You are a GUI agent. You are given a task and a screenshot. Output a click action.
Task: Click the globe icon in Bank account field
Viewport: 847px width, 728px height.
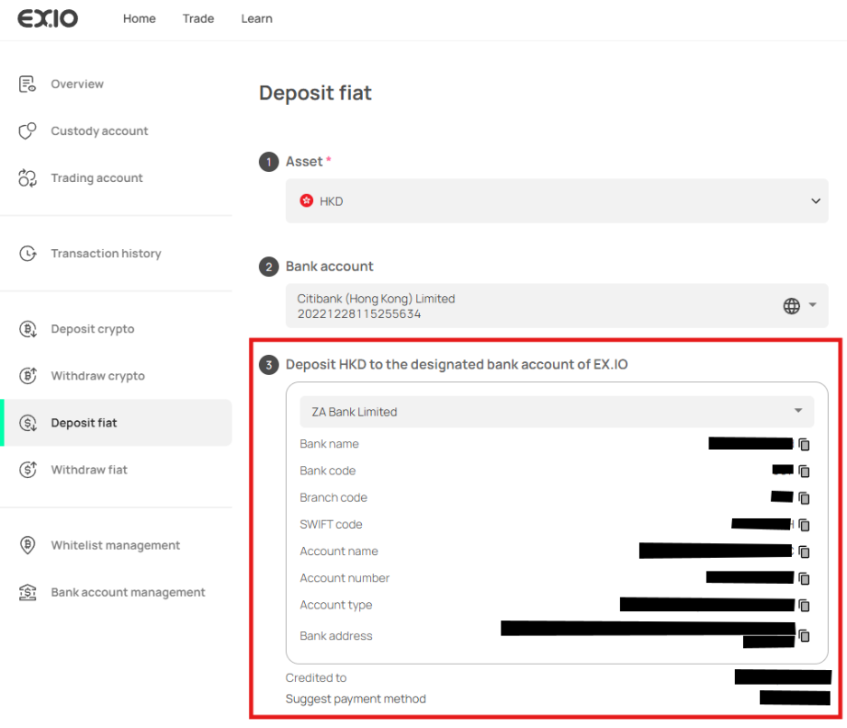tap(792, 306)
